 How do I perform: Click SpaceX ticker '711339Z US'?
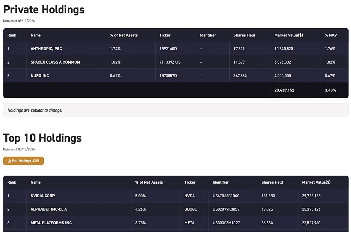point(170,62)
